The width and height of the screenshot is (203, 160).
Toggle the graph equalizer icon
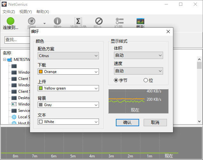pos(140,21)
